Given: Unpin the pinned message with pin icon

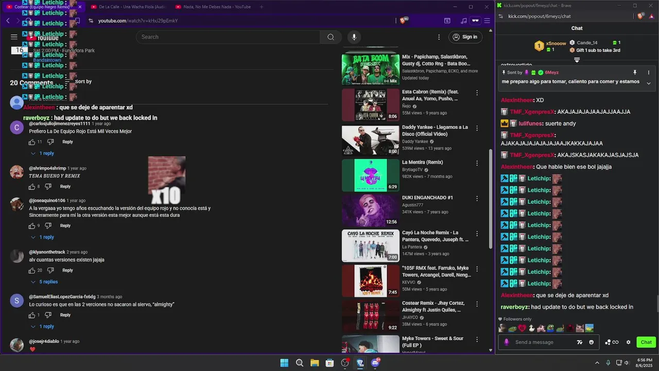Looking at the screenshot, I should 635,73.
